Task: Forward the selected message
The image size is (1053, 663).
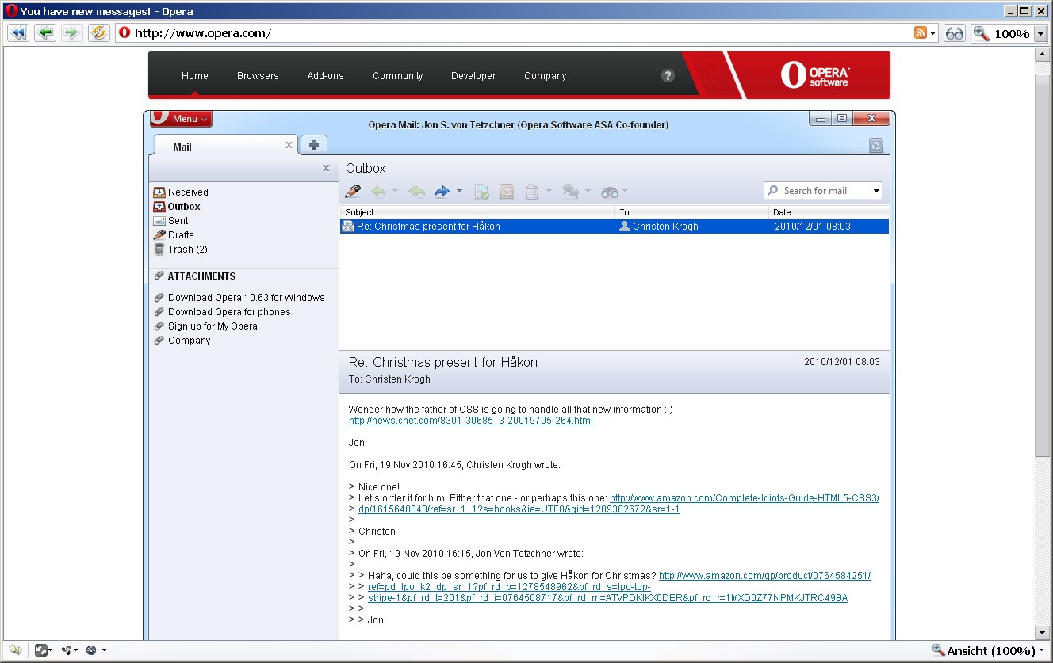Action: point(443,191)
